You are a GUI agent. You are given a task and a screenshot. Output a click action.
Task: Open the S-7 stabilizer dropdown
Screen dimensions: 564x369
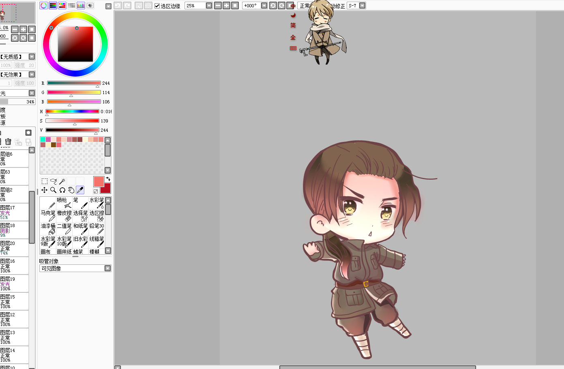pos(362,6)
